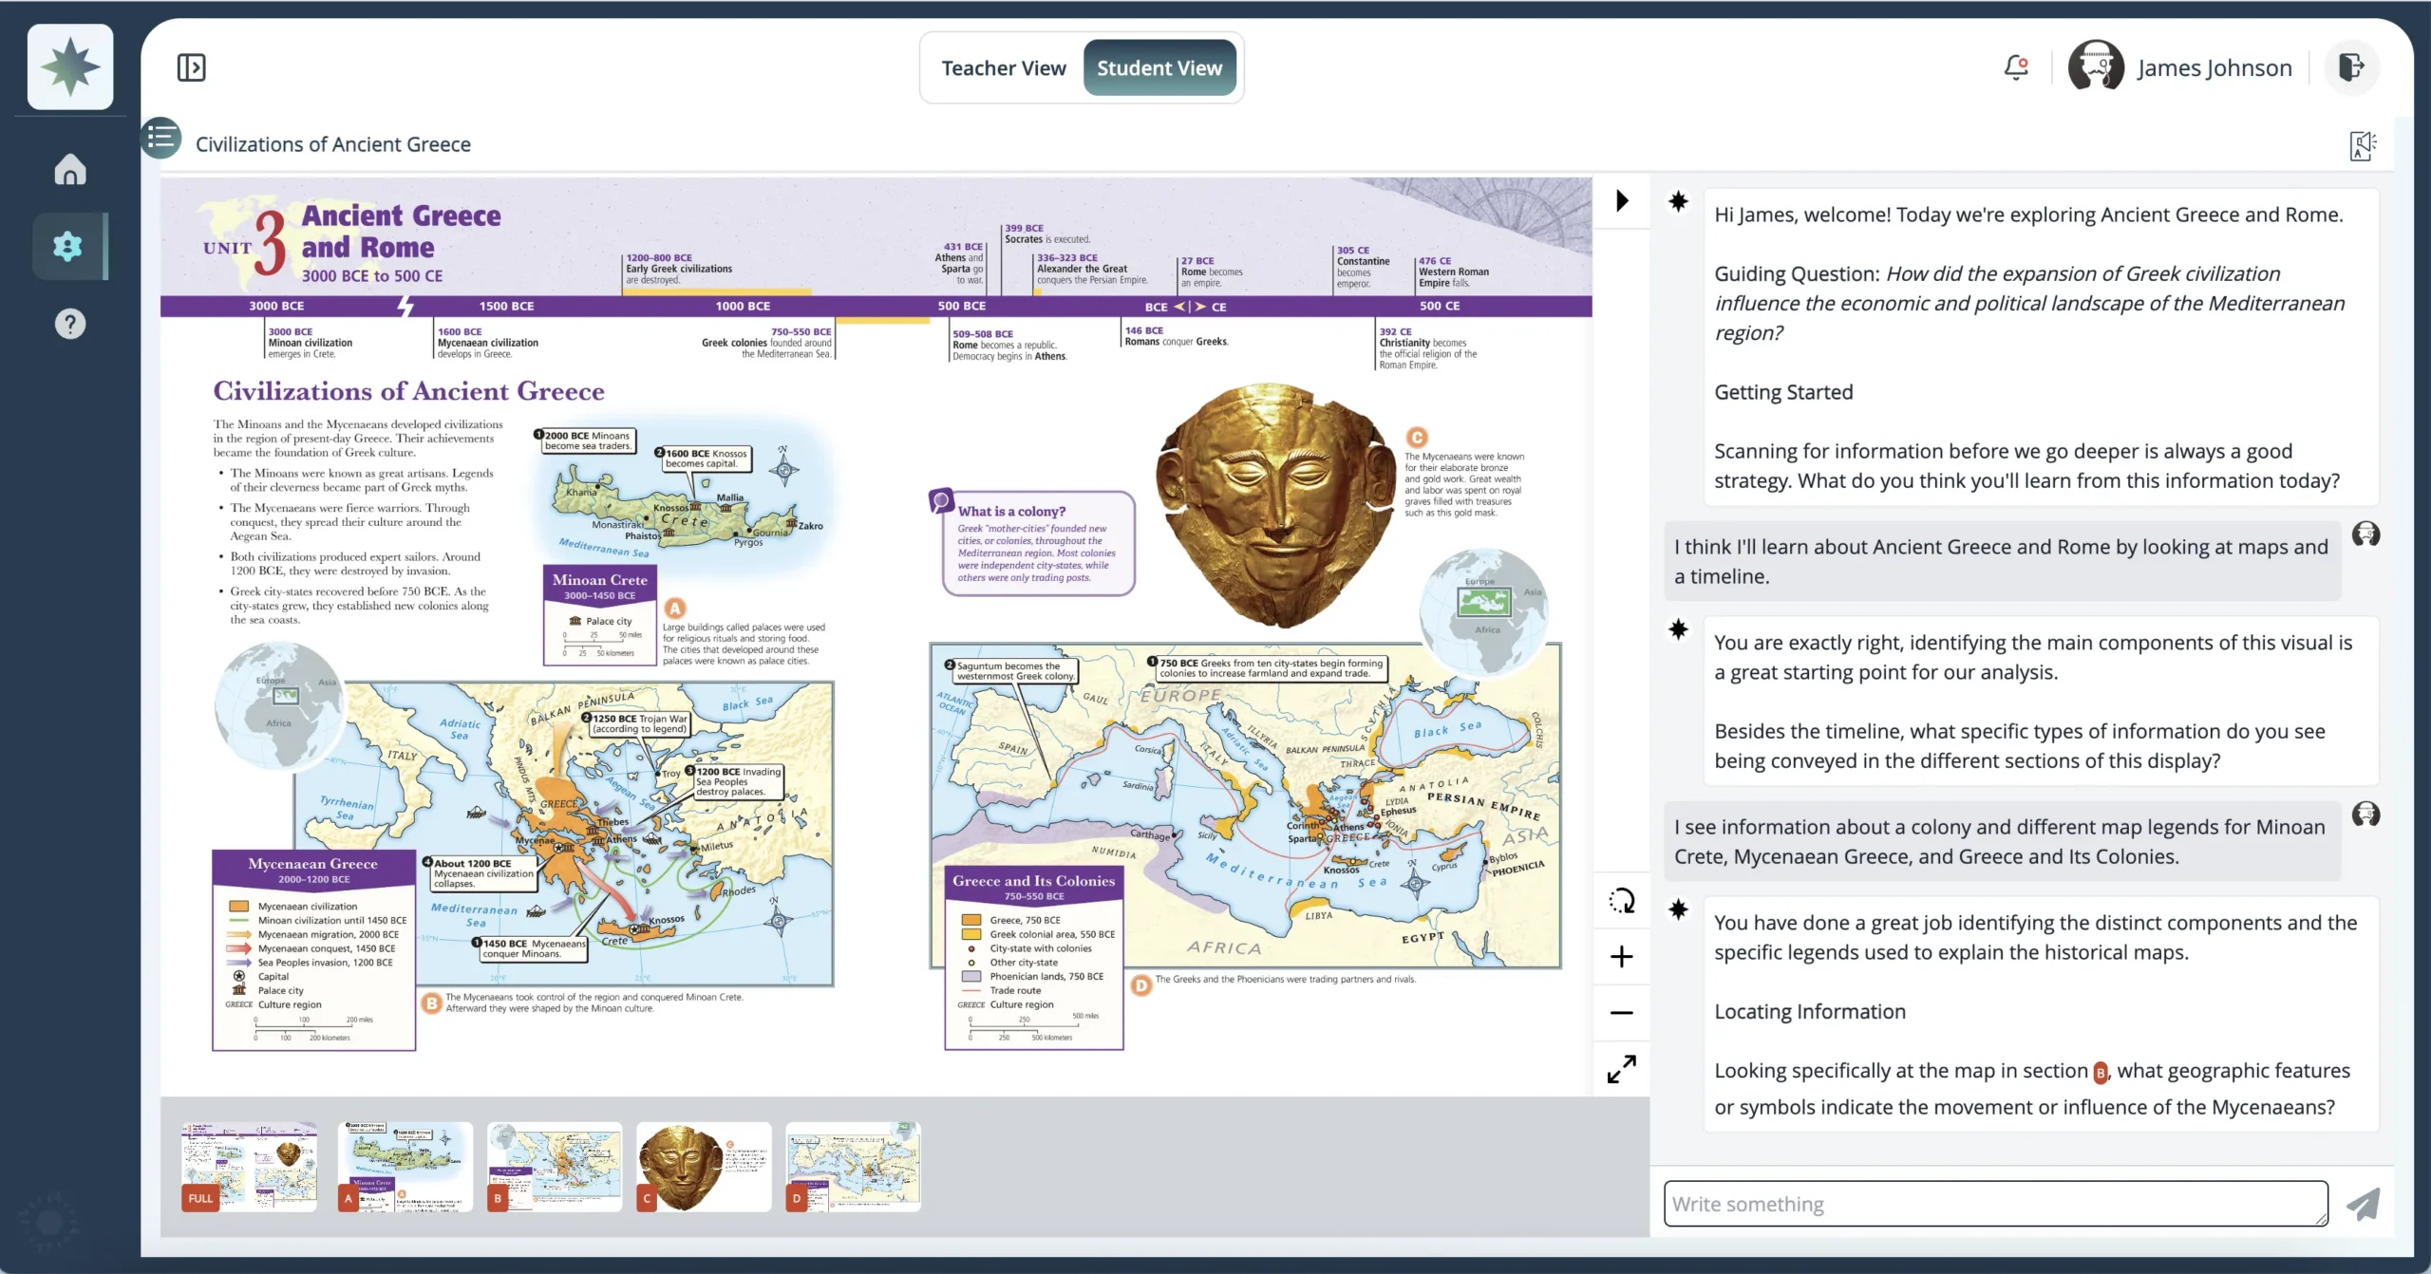Click the orange C label near mask

1417,437
